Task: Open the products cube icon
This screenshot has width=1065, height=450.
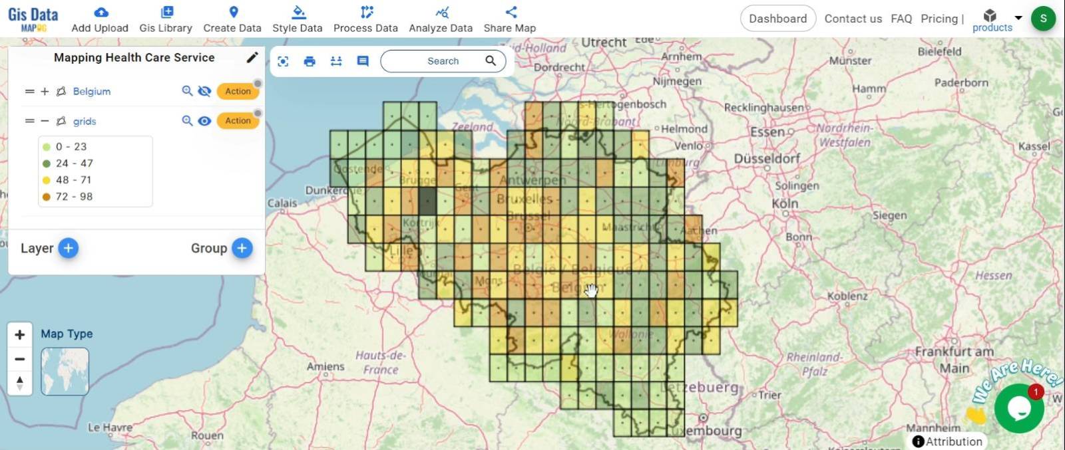Action: point(990,15)
